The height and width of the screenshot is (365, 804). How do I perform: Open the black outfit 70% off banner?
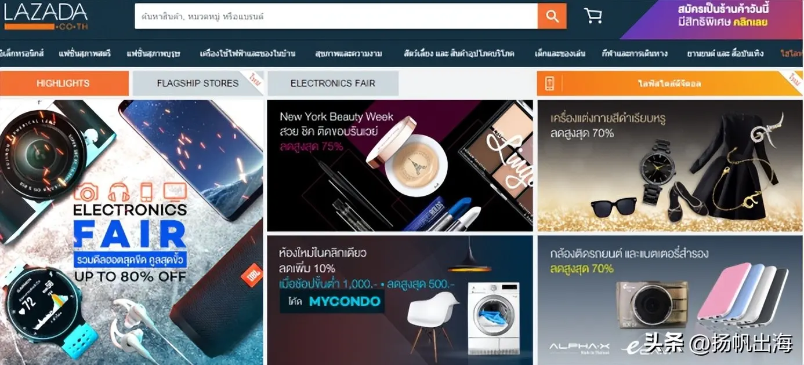[670, 166]
